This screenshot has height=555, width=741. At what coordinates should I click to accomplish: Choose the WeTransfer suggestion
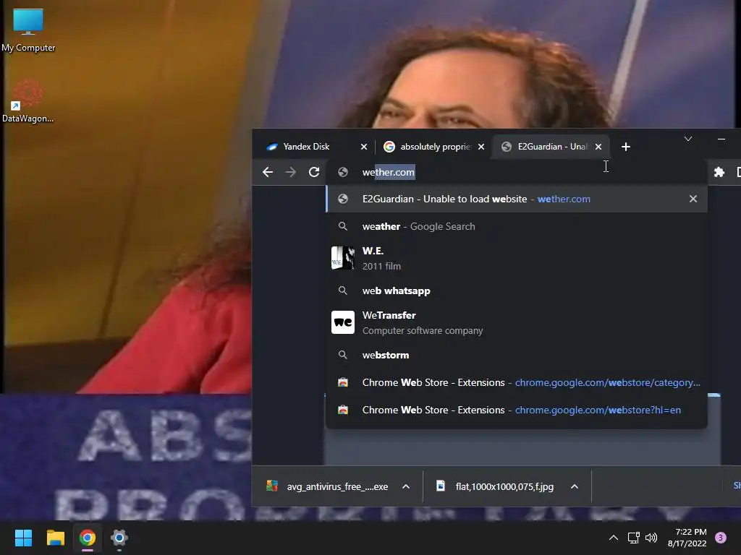point(517,323)
